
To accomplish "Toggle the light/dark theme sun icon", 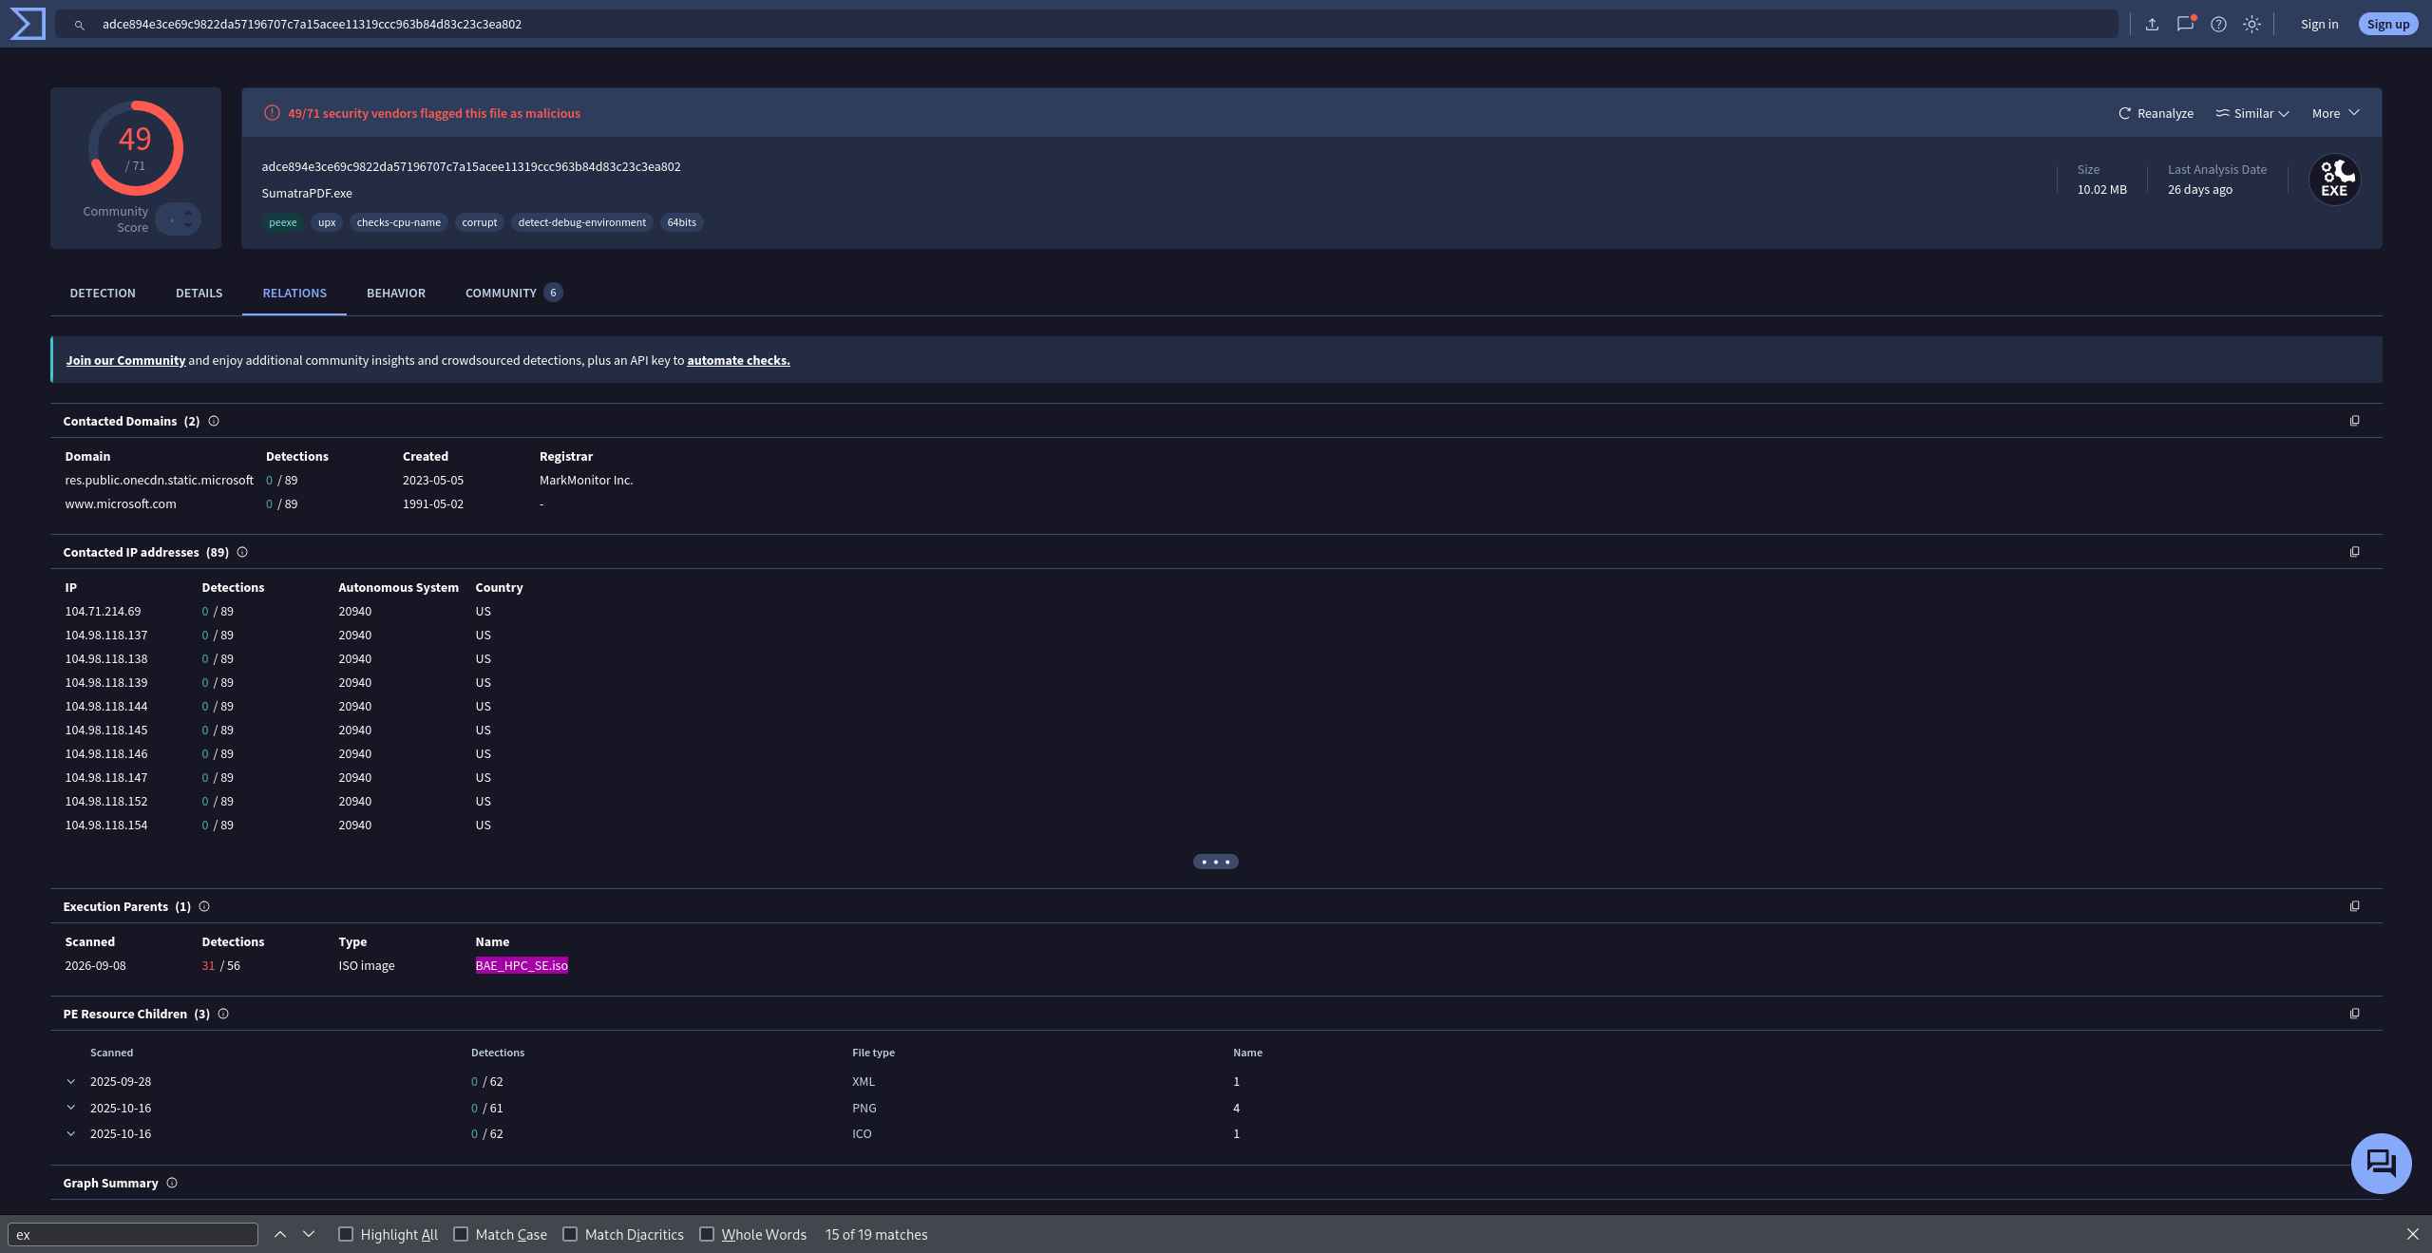I will point(2251,25).
